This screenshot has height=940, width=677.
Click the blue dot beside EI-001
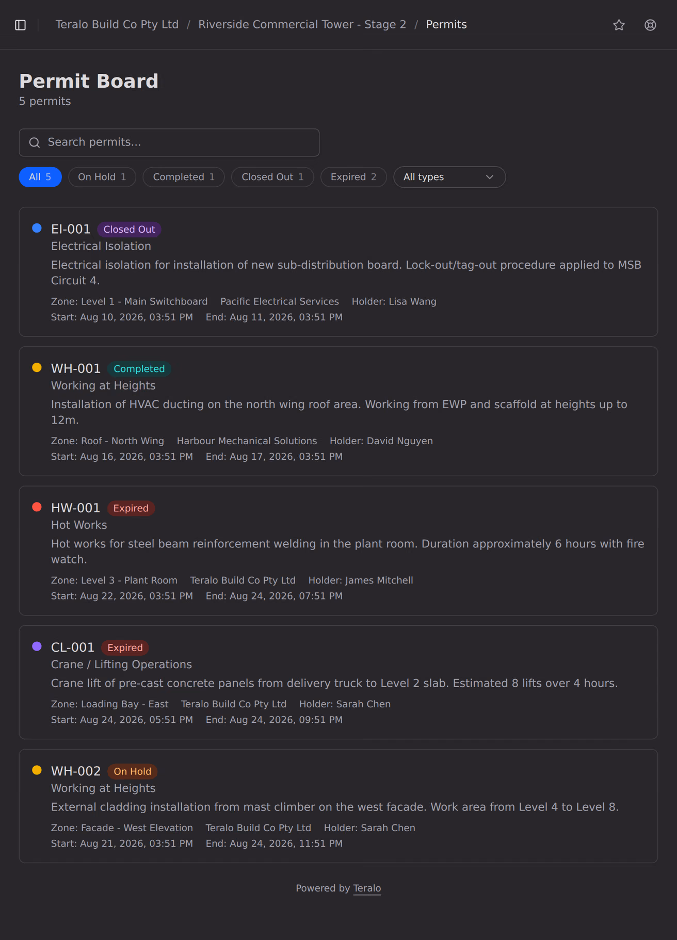pos(37,228)
